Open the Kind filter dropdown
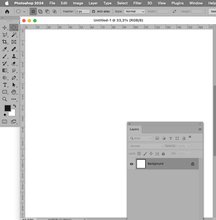Viewport: 216px width, 220px height. click(140, 138)
